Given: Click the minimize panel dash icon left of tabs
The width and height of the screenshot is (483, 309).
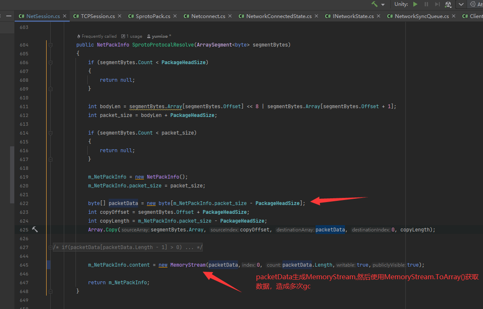Looking at the screenshot, I should click(8, 16).
